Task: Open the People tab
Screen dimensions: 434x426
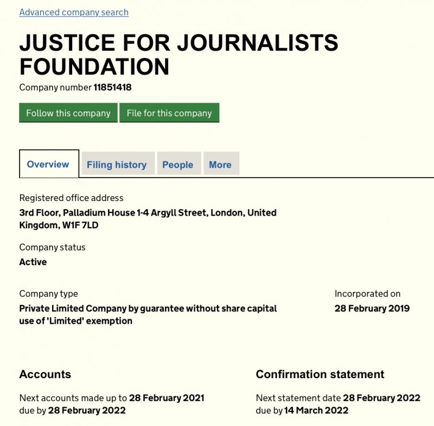Action: click(x=178, y=164)
